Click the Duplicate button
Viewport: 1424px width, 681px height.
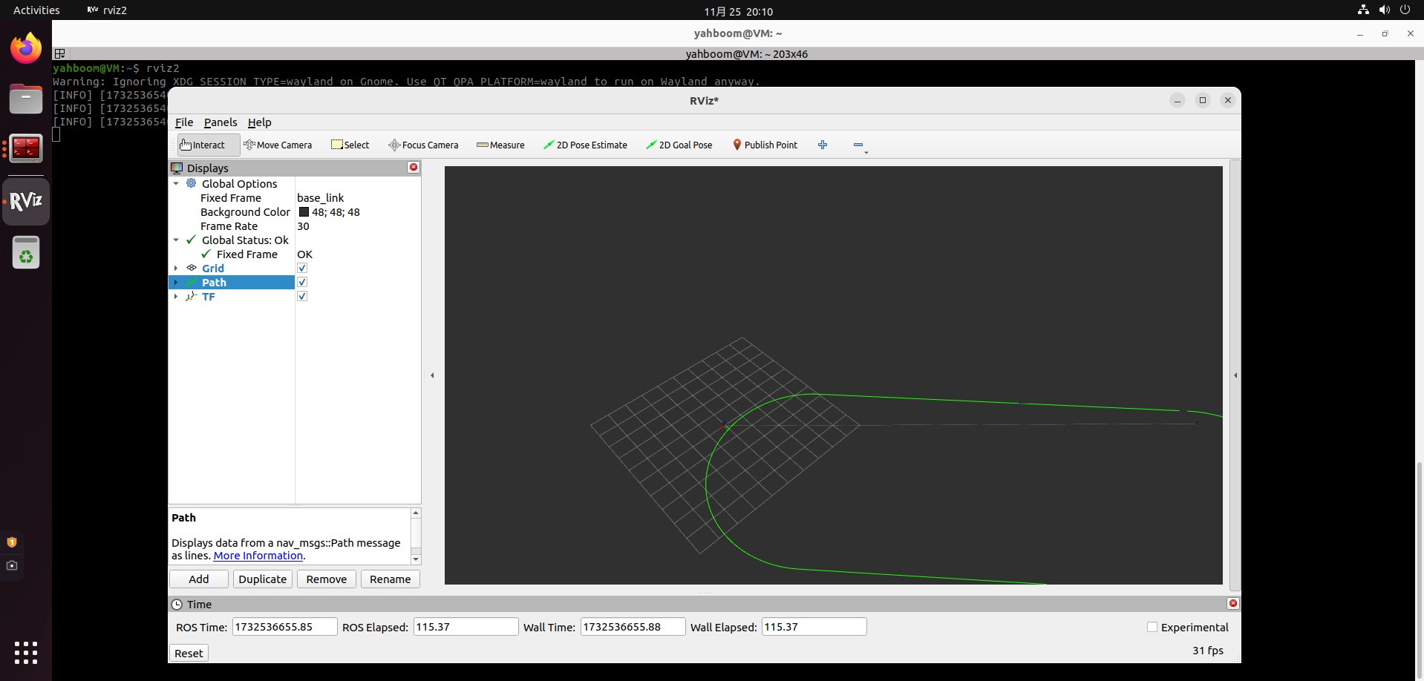coord(263,579)
